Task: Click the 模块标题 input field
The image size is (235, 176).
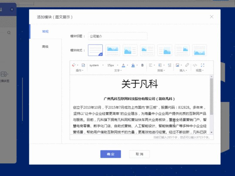Action: pyautogui.click(x=118, y=36)
